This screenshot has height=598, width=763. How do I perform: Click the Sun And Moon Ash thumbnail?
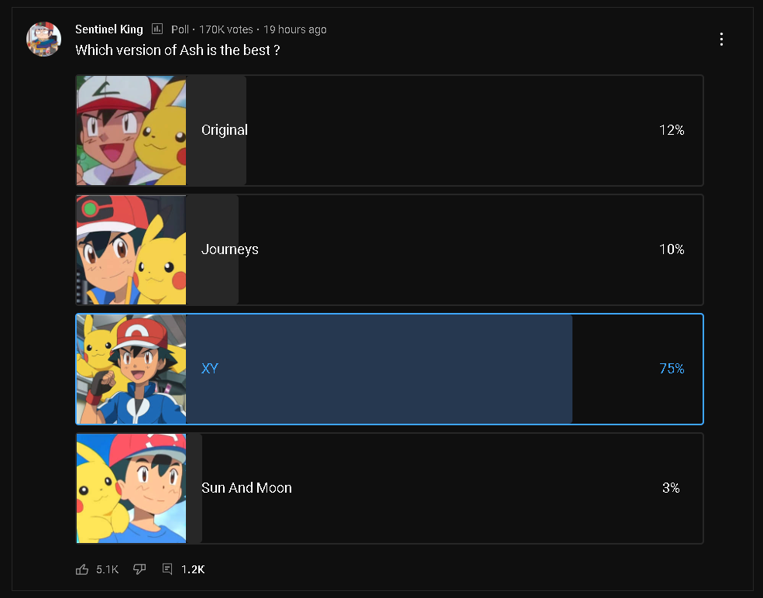pyautogui.click(x=131, y=488)
